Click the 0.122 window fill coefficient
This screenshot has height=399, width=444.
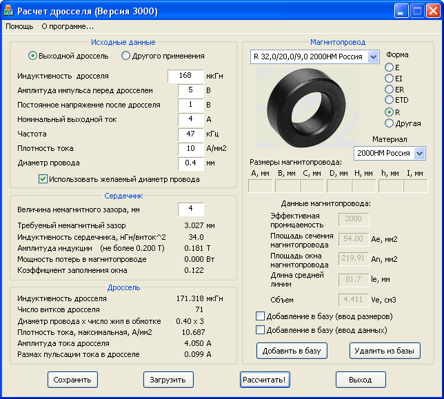tap(194, 270)
